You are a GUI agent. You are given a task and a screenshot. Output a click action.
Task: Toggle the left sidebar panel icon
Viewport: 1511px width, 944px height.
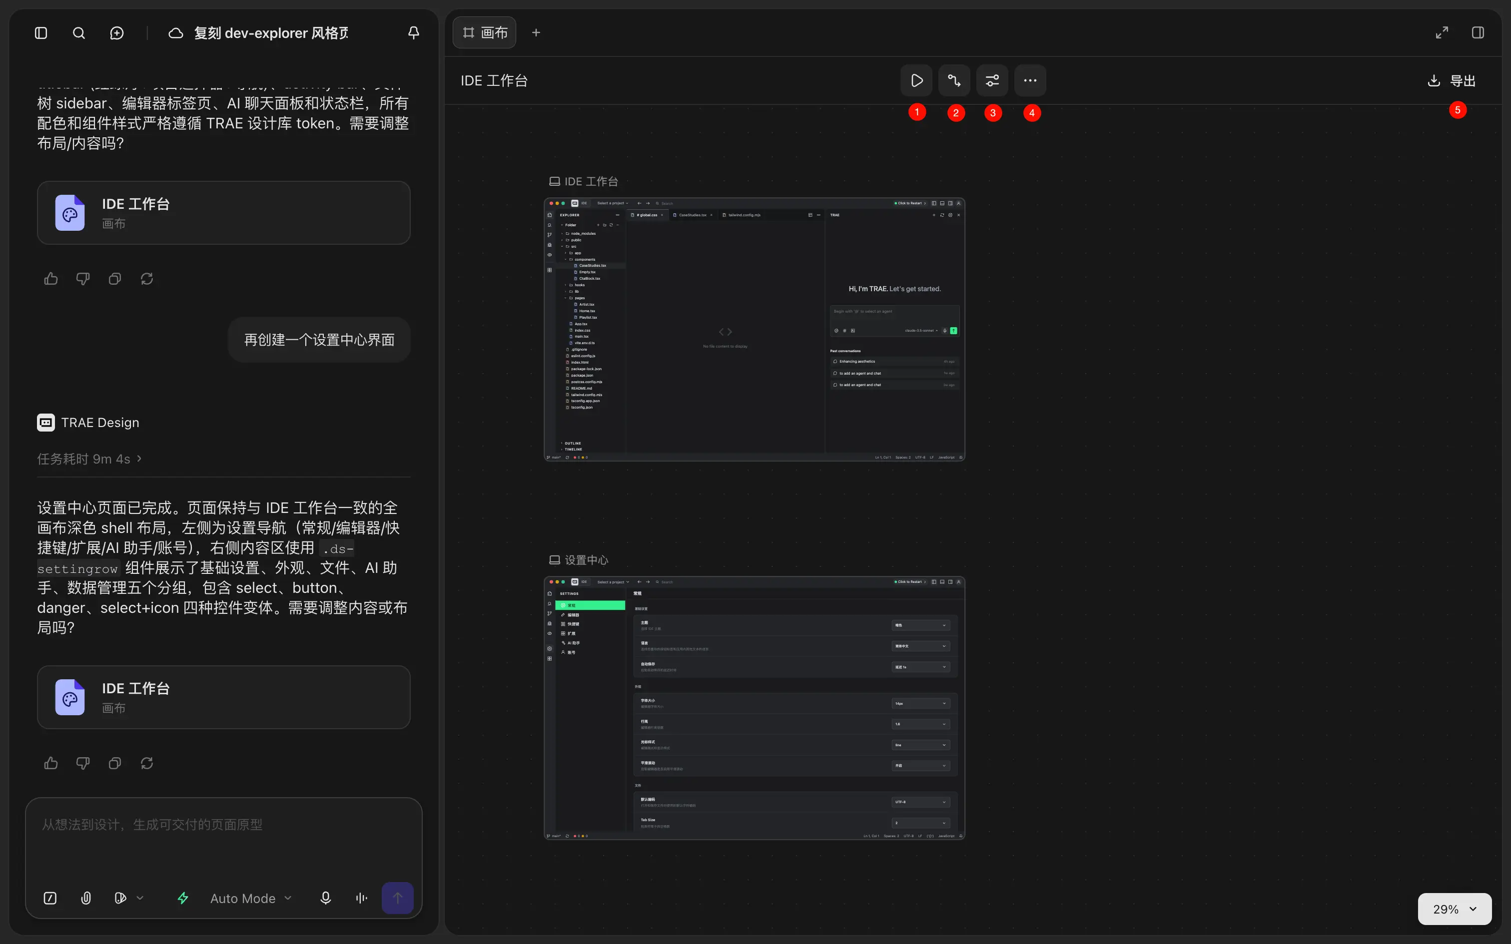click(41, 33)
